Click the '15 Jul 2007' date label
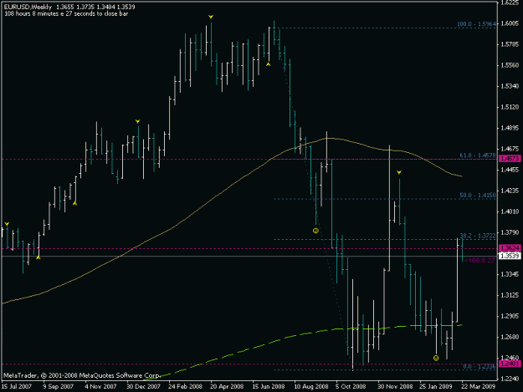 (17, 386)
